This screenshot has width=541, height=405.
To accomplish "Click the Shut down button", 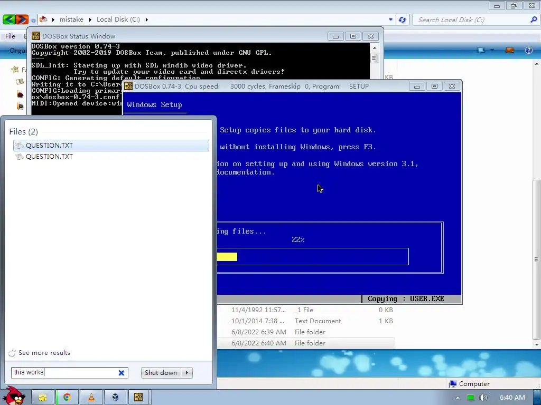I will tap(161, 373).
